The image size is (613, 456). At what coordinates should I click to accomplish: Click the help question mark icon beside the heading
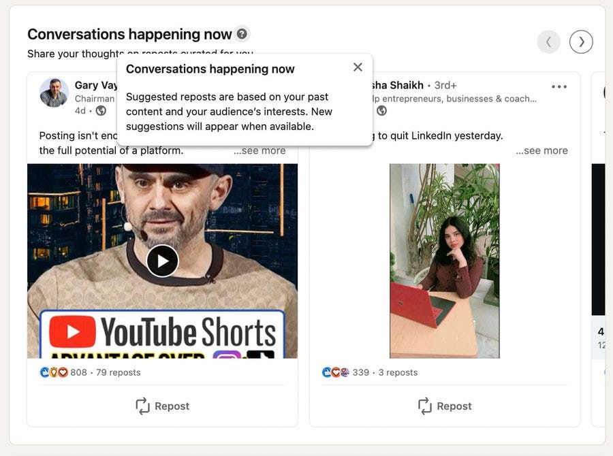coord(242,34)
